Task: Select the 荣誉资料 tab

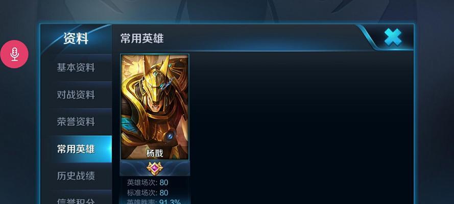Action: coord(76,122)
